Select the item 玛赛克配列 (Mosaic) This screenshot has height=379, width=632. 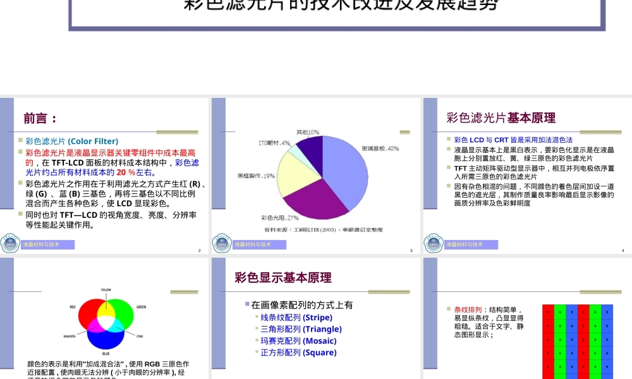tap(298, 340)
